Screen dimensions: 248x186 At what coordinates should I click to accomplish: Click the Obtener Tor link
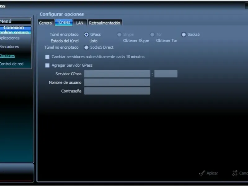pyautogui.click(x=166, y=41)
